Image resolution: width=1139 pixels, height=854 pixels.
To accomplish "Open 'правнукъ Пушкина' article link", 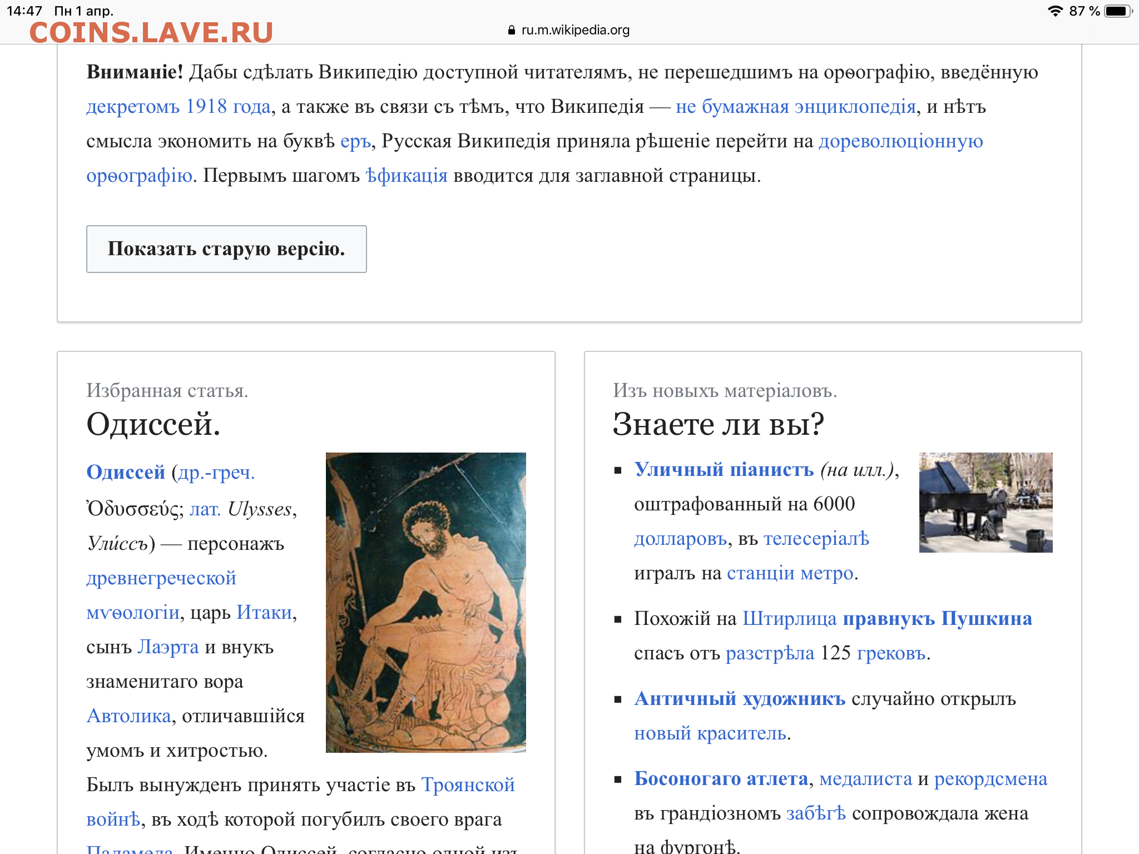I will [938, 619].
